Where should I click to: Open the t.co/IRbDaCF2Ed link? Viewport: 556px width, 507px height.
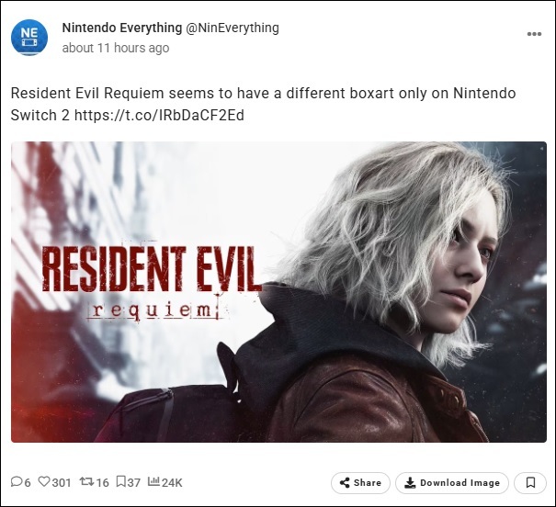pyautogui.click(x=159, y=115)
